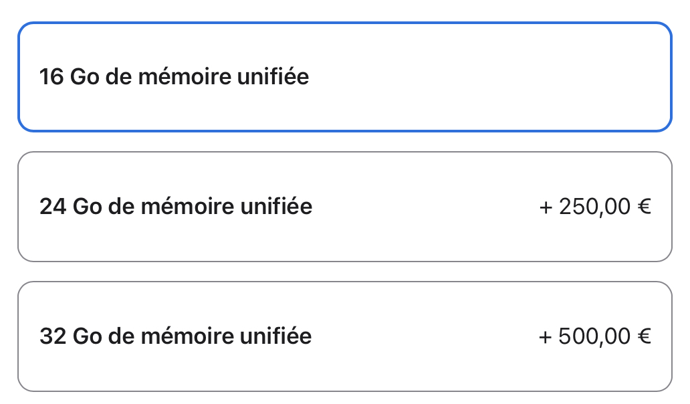Screen dimensions: 690x404
Task: Select the bottom memory configuration card
Action: tap(344, 336)
